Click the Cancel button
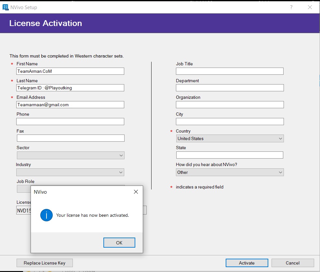The image size is (320, 272). click(x=292, y=263)
